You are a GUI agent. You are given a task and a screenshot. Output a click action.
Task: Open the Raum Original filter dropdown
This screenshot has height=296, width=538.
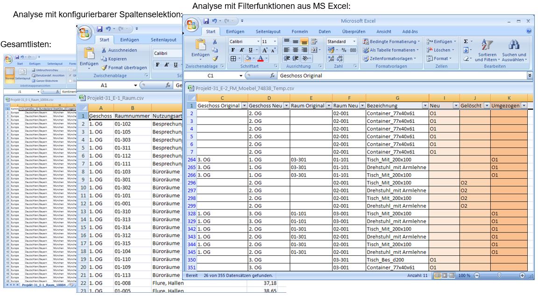pos(329,106)
